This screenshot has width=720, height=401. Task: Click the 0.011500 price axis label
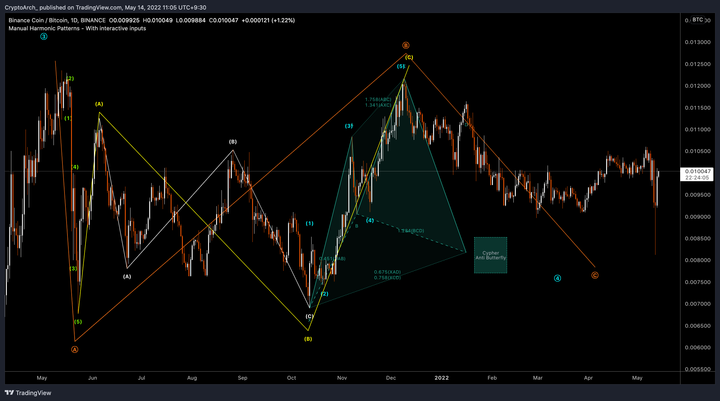697,108
